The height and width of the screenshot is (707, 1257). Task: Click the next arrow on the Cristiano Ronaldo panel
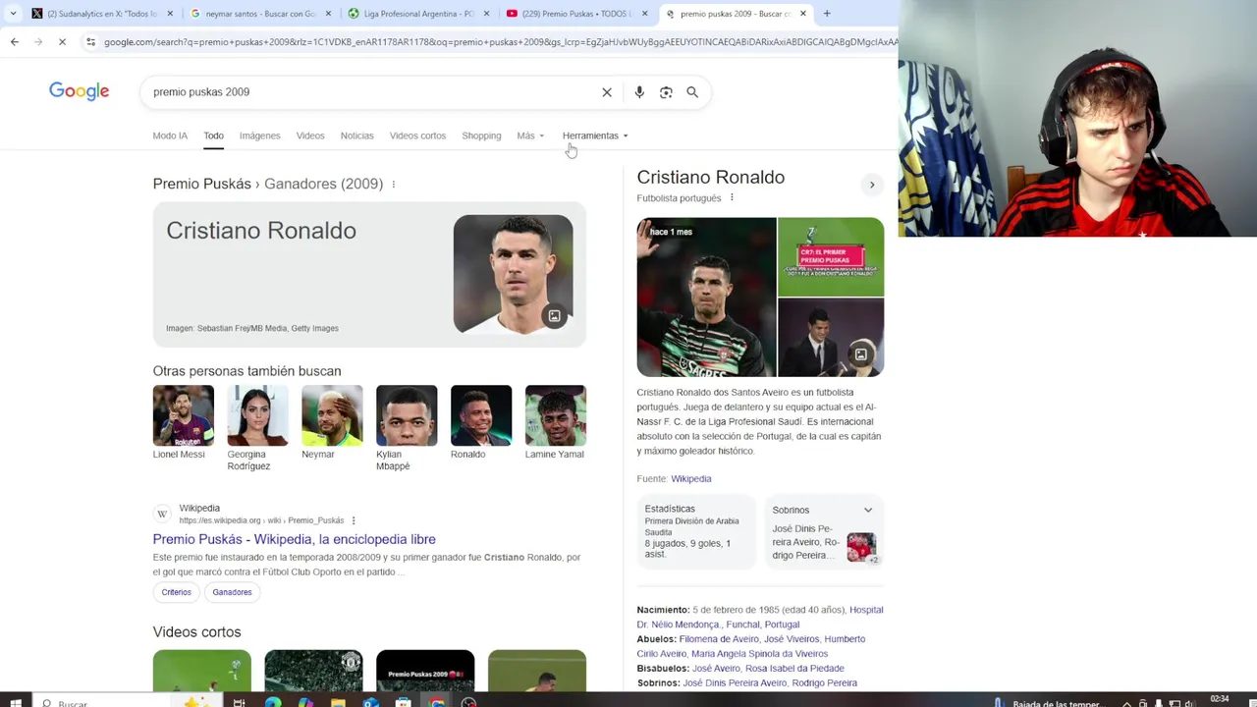(x=871, y=185)
